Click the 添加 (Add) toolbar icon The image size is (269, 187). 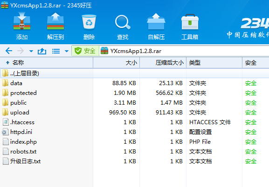tap(22, 21)
